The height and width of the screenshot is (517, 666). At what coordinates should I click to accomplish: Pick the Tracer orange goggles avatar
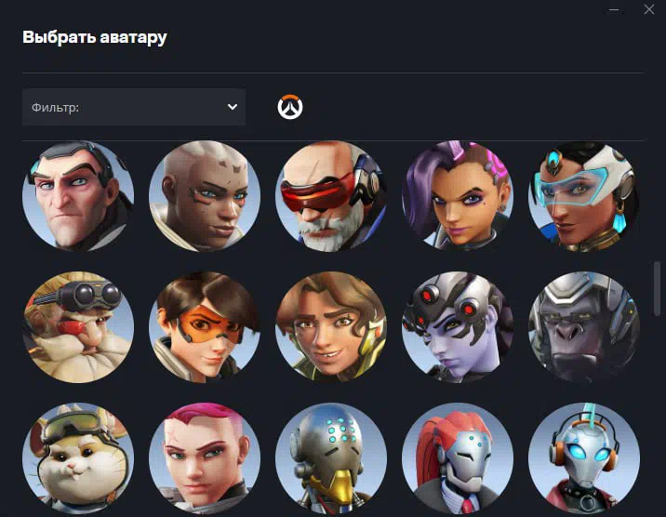[x=205, y=327]
